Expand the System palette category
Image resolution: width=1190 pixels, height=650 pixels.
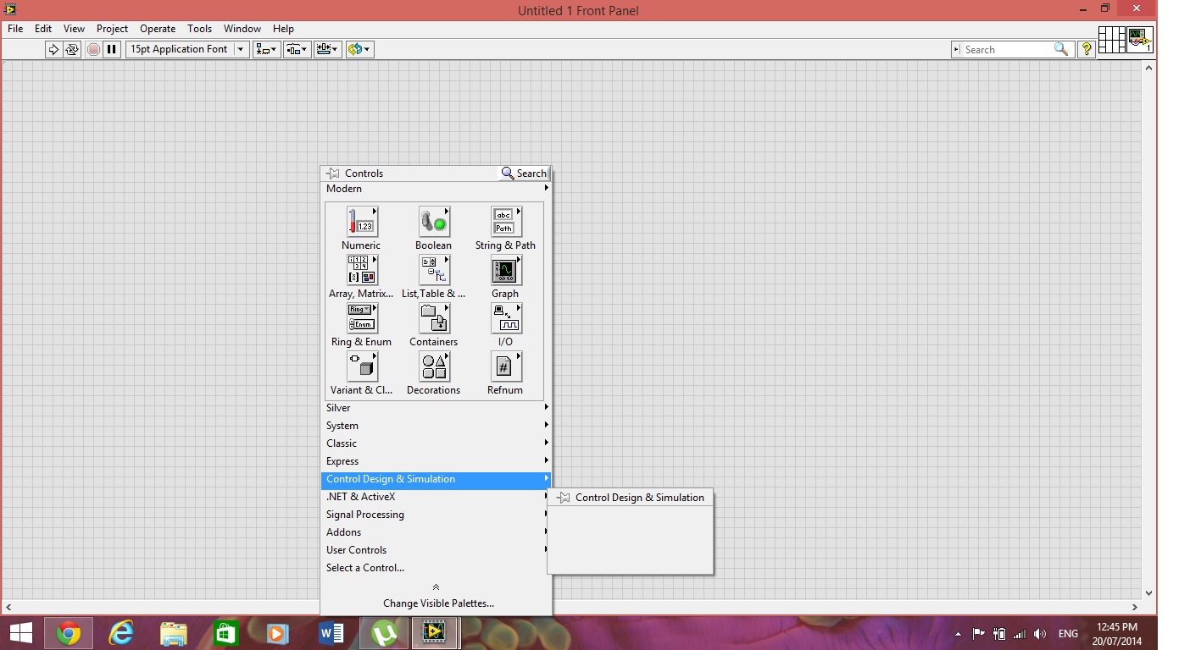click(436, 426)
